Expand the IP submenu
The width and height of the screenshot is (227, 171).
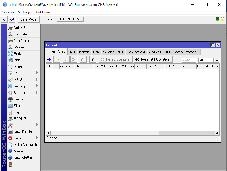tap(24, 73)
